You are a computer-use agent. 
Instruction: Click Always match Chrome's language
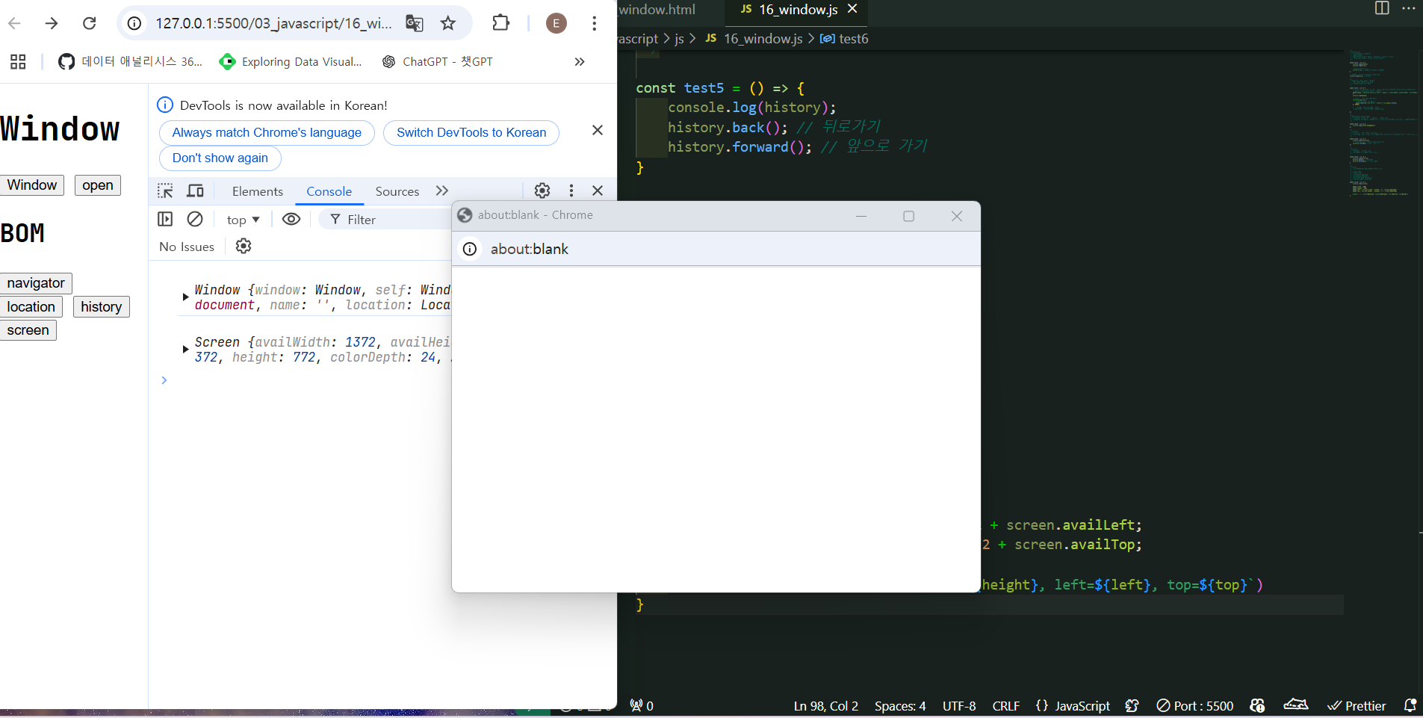(267, 132)
